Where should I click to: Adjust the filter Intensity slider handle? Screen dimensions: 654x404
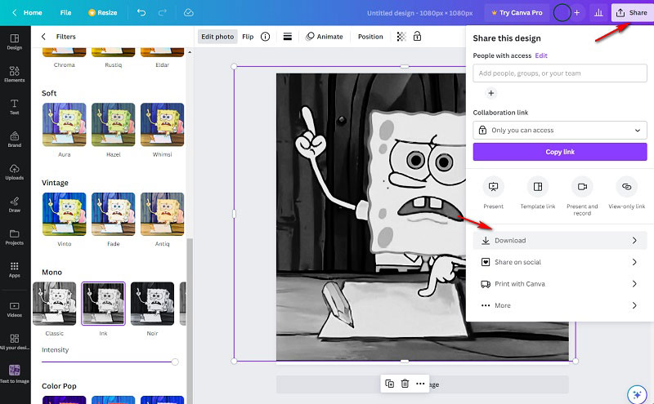click(175, 362)
